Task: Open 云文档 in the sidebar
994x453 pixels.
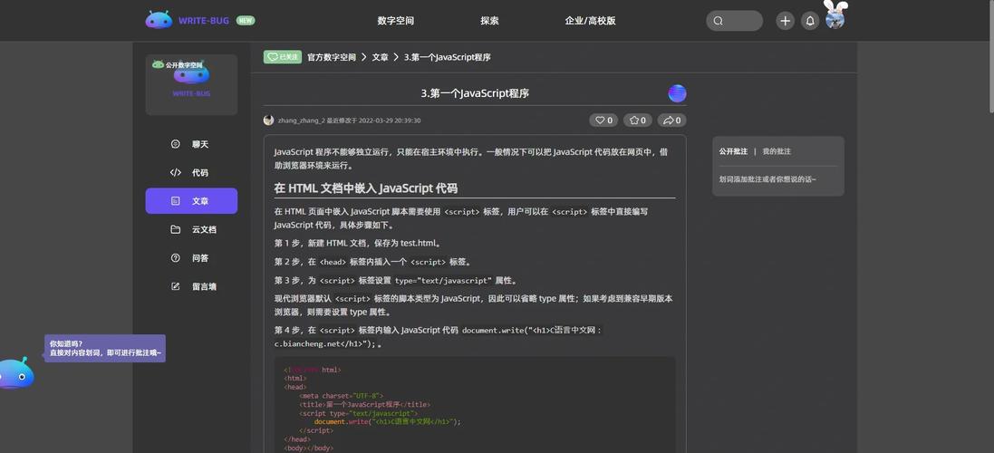Action: point(191,229)
